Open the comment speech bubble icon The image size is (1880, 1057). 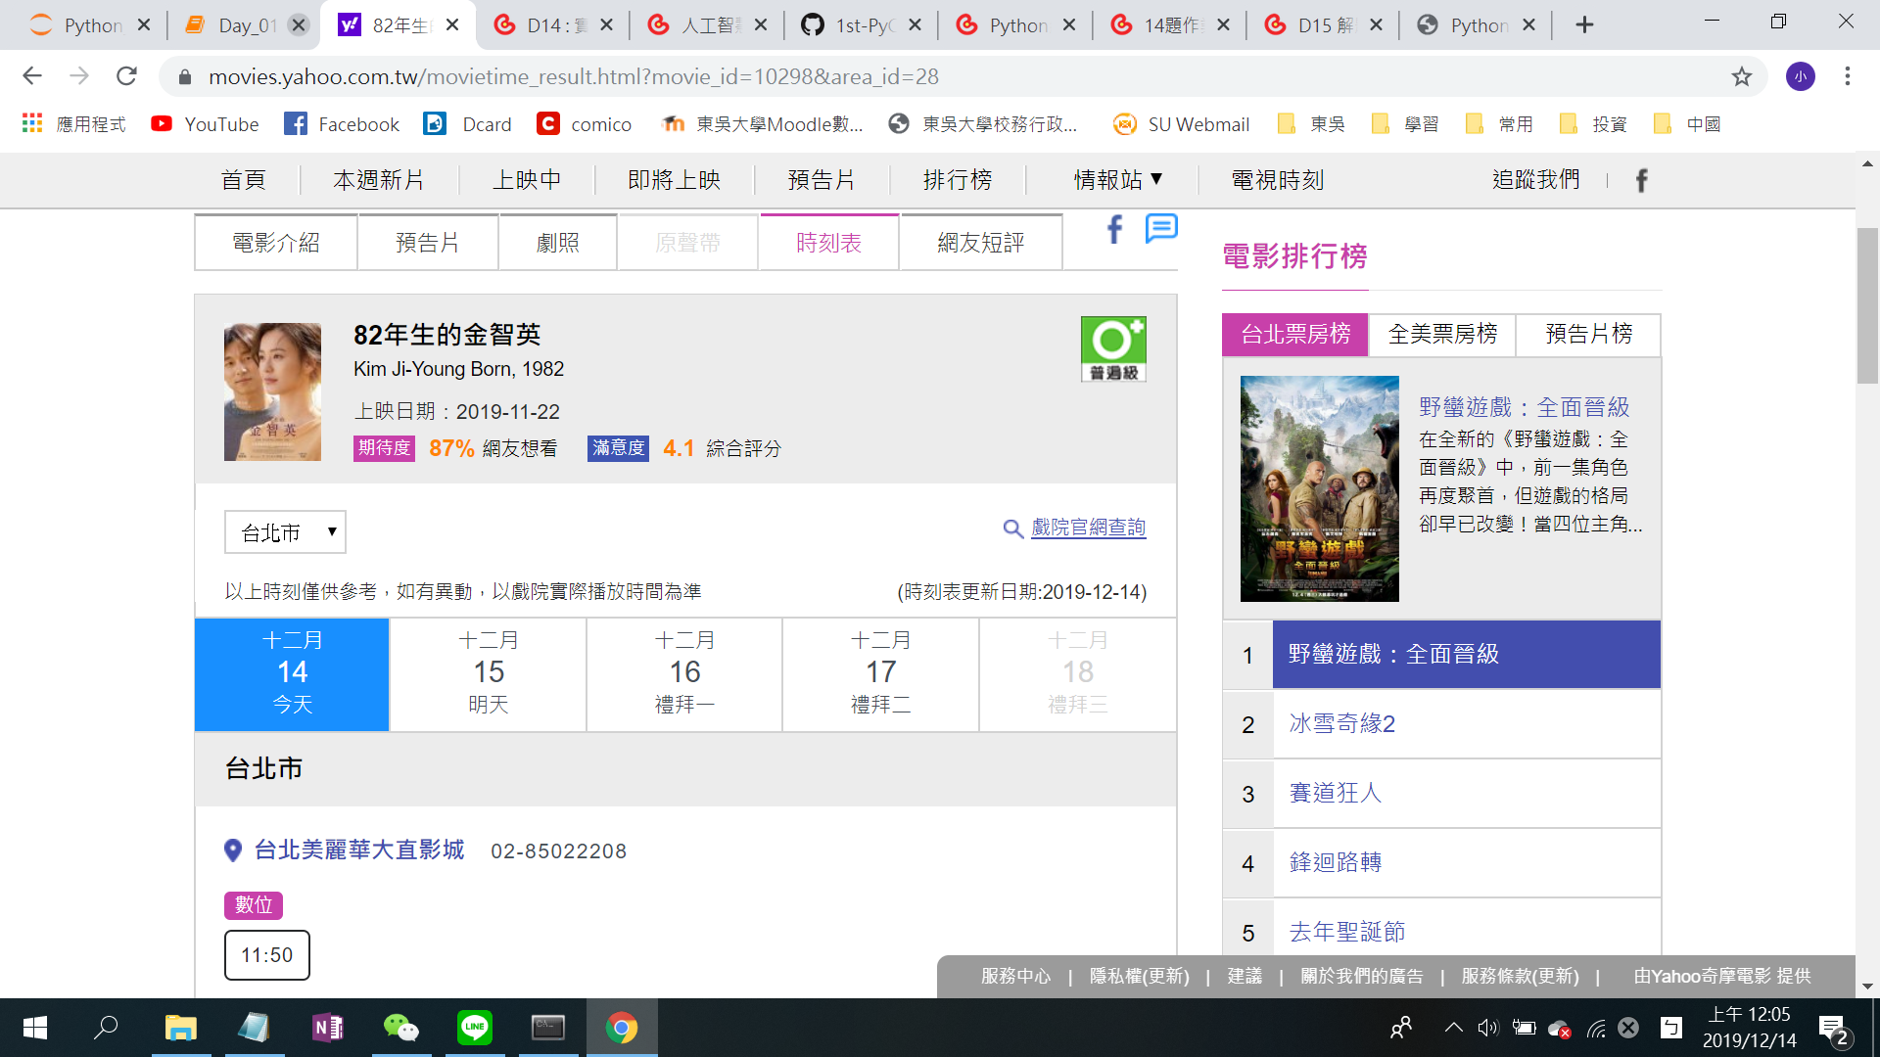(x=1161, y=229)
